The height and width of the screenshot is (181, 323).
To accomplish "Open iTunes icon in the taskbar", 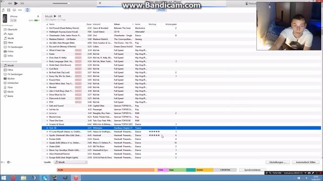I will pyautogui.click(x=76, y=177).
